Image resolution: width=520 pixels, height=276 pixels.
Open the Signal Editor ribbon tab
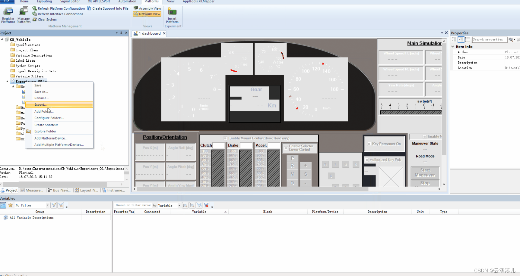(70, 2)
